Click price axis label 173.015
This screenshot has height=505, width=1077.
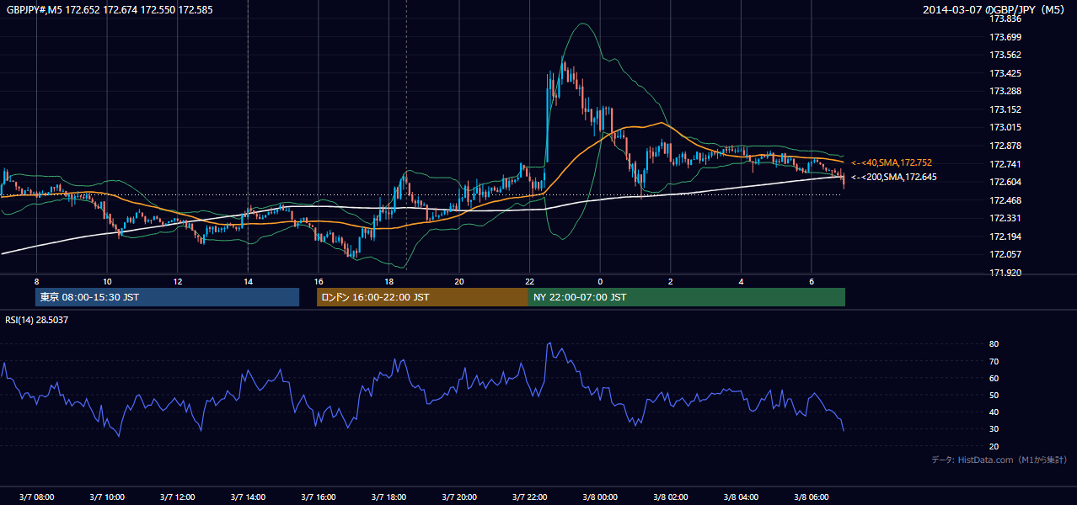click(x=1005, y=127)
